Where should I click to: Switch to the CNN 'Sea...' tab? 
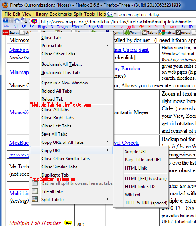[x=11, y=33]
